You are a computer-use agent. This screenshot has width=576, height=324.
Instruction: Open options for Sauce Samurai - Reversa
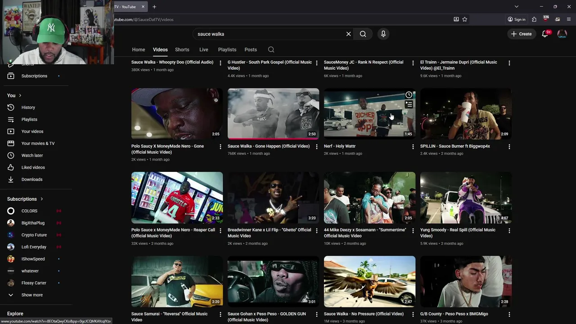[x=220, y=314]
